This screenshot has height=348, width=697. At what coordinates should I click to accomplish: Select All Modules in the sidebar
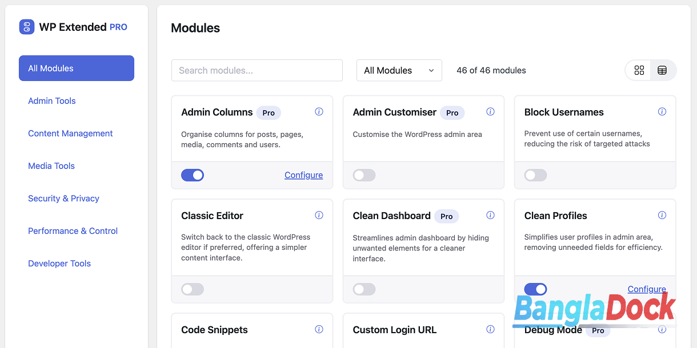tap(77, 68)
